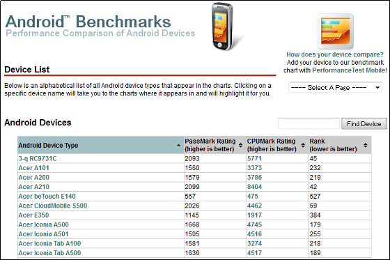
Task: Open How does your device compare link
Action: (335, 54)
